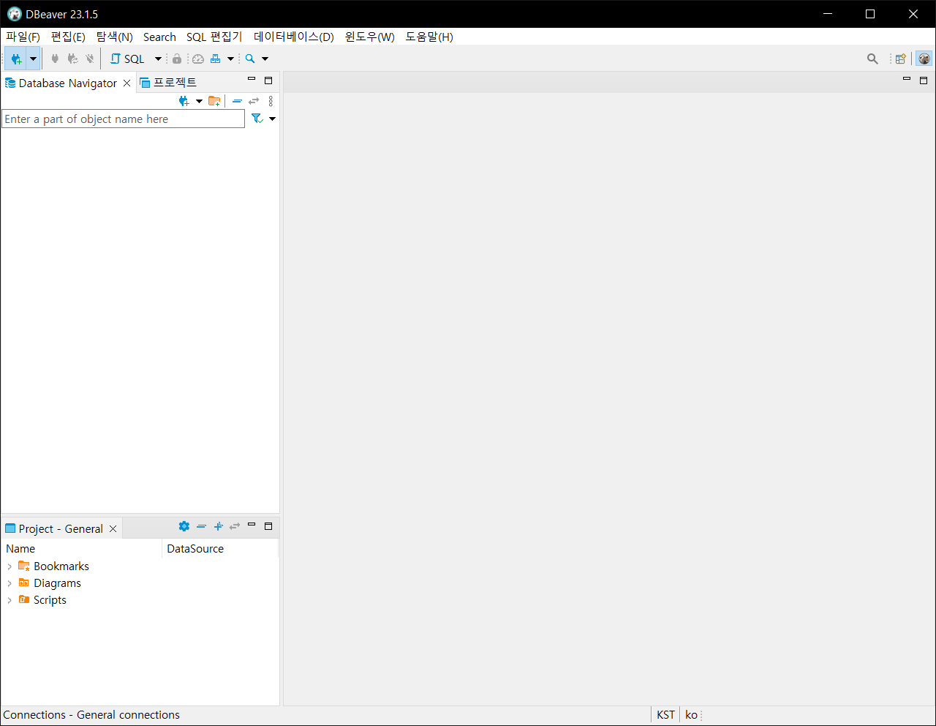This screenshot has height=726, width=936.
Task: Click the blue magnifier search icon
Action: click(250, 59)
